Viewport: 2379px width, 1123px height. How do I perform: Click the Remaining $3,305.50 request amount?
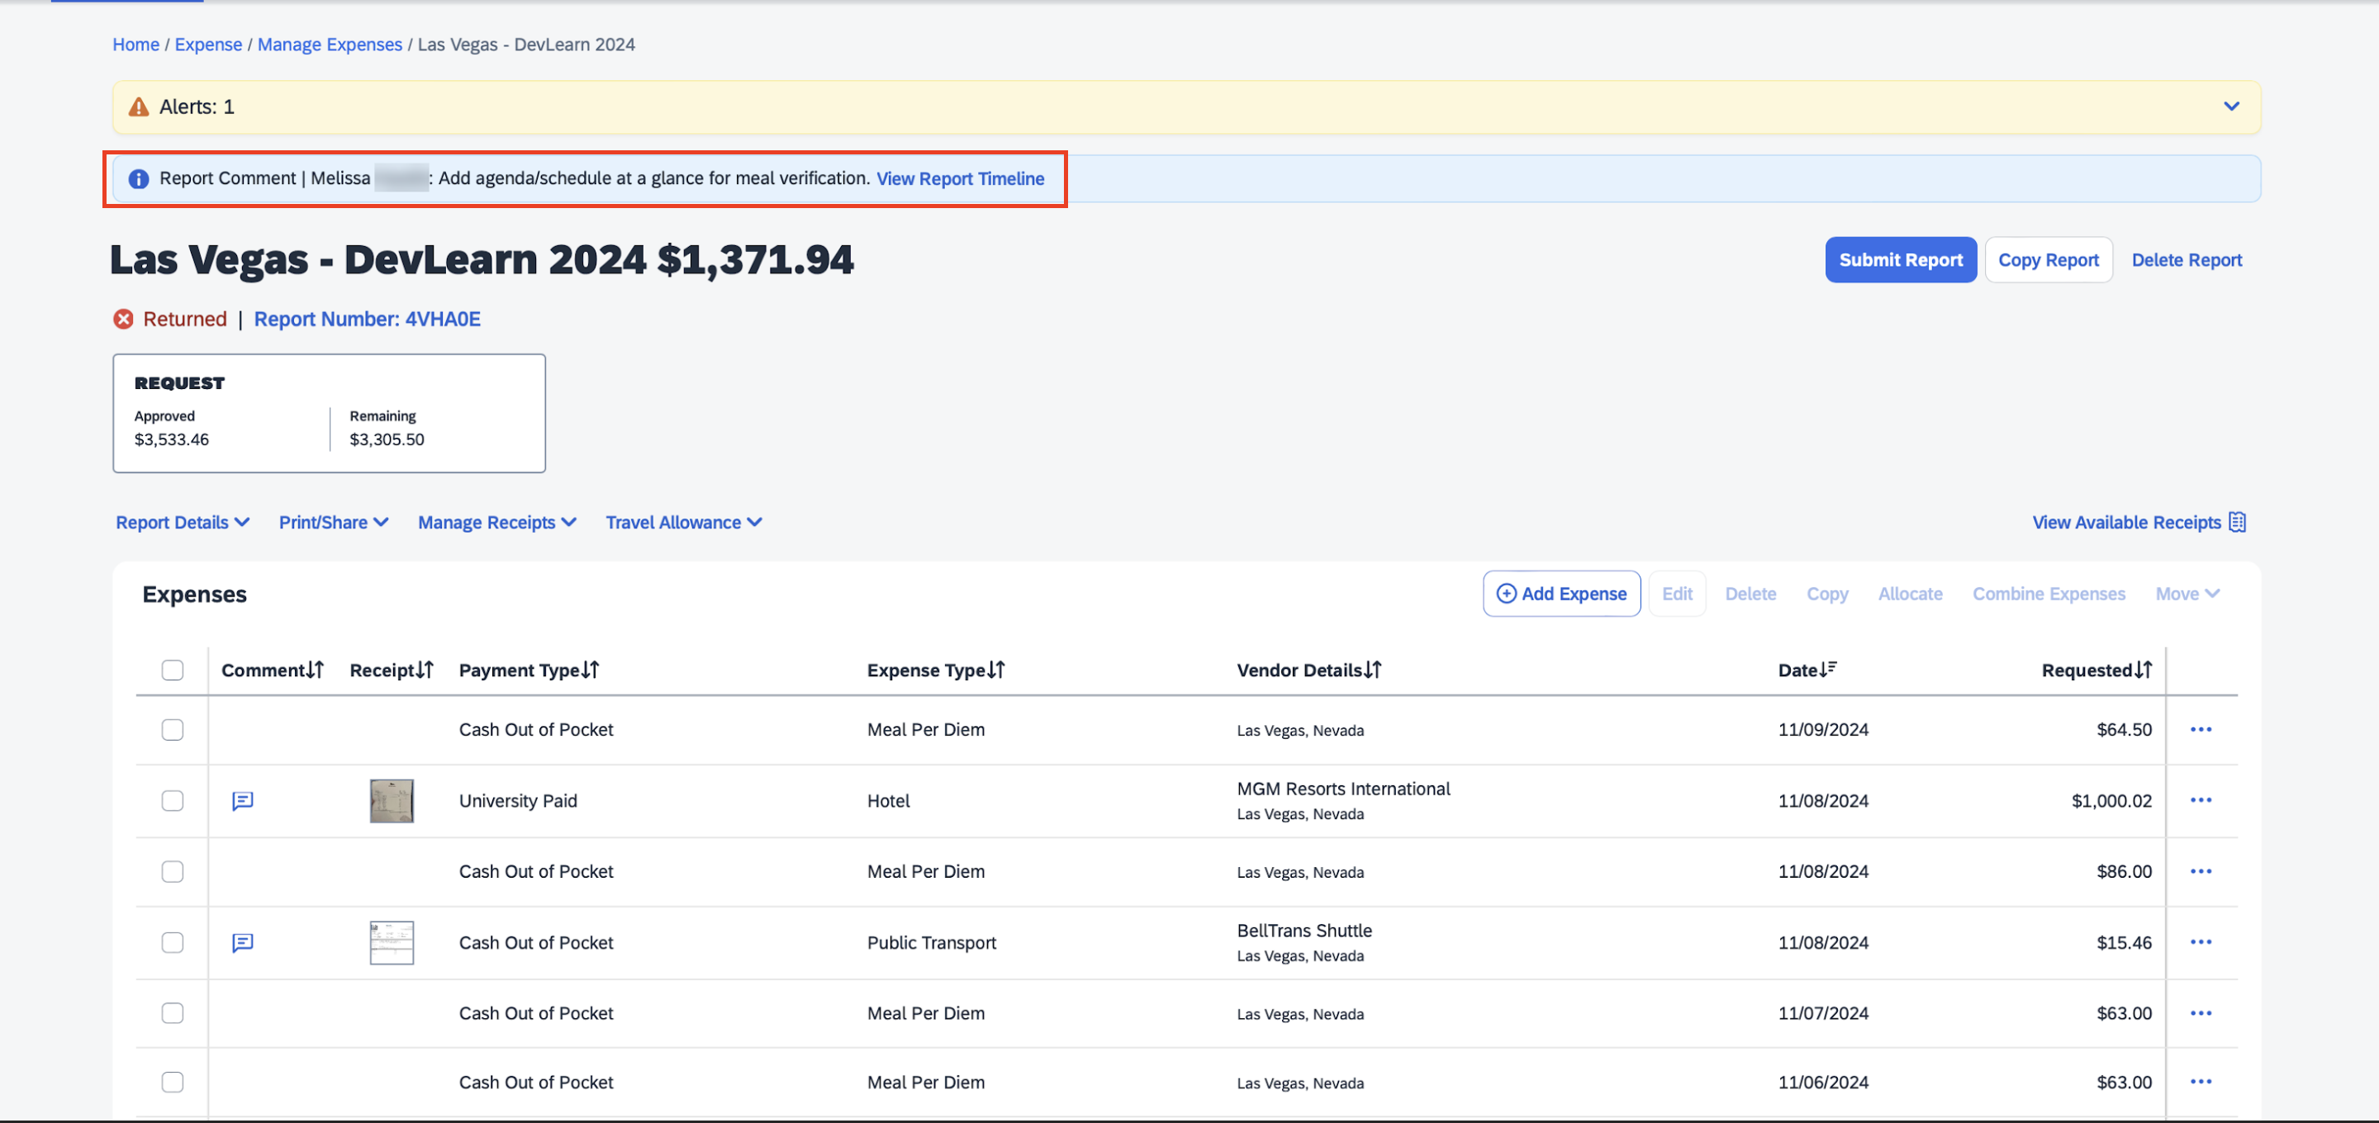tap(387, 439)
